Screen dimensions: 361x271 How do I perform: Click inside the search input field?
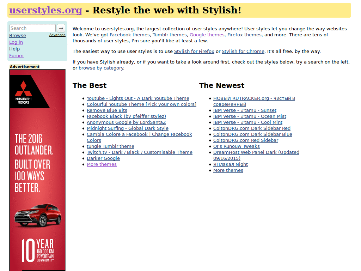(32, 28)
